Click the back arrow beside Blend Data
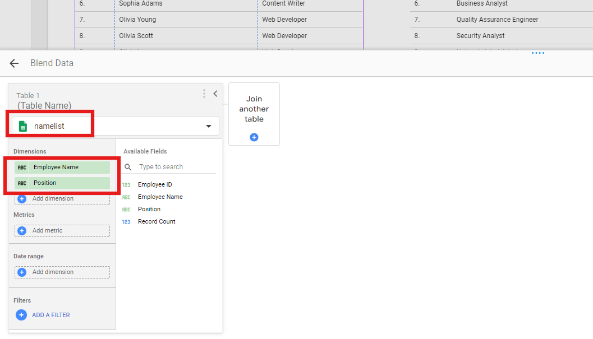The height and width of the screenshot is (339, 593). [14, 63]
